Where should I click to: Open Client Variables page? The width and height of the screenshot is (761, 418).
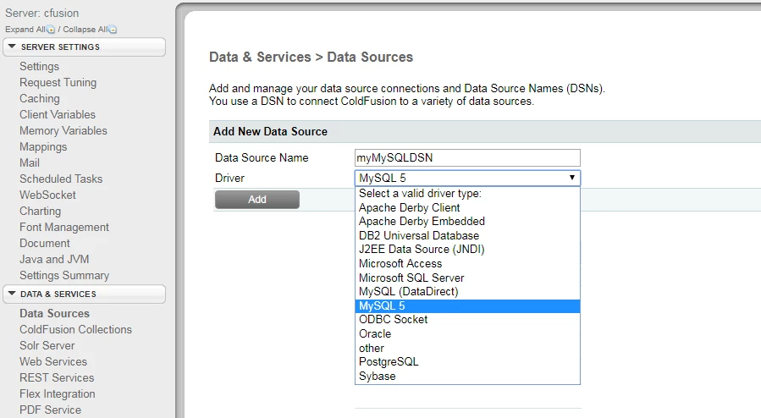[x=58, y=114]
